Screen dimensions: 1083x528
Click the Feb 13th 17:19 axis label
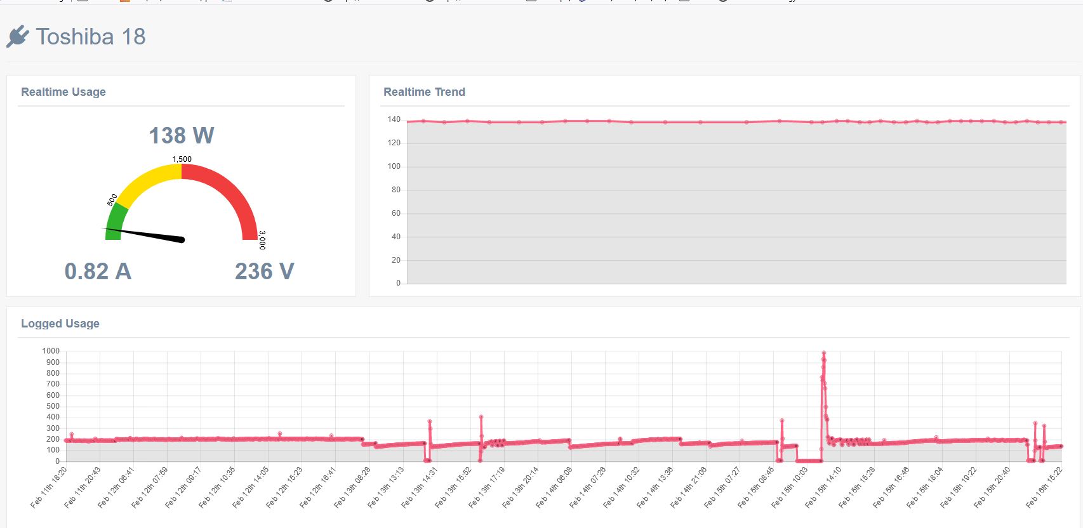tap(487, 487)
